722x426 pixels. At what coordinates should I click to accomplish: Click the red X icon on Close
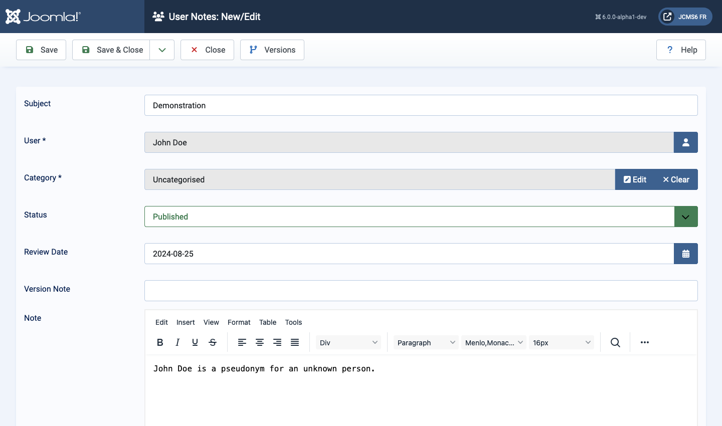tap(194, 50)
